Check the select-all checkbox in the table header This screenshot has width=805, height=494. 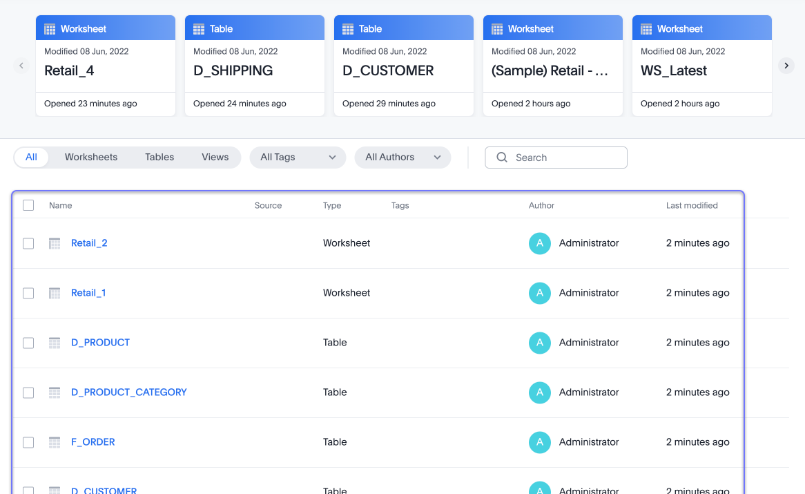[x=28, y=205]
